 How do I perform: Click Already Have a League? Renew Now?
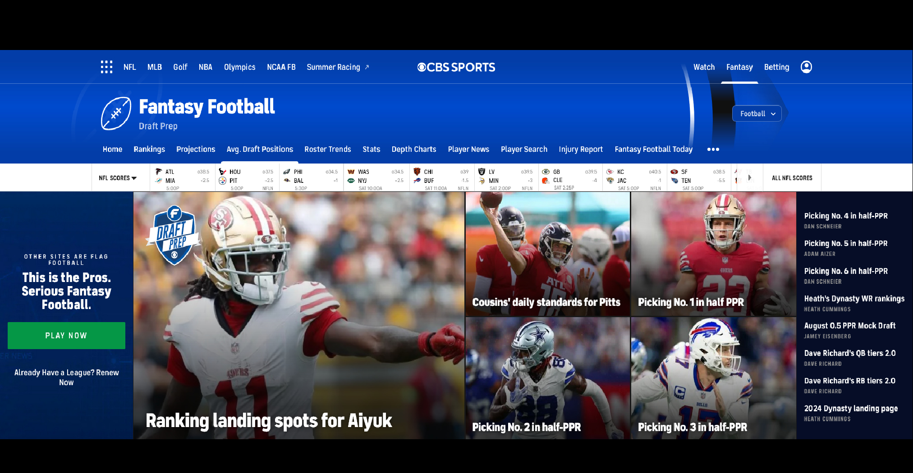pyautogui.click(x=66, y=377)
